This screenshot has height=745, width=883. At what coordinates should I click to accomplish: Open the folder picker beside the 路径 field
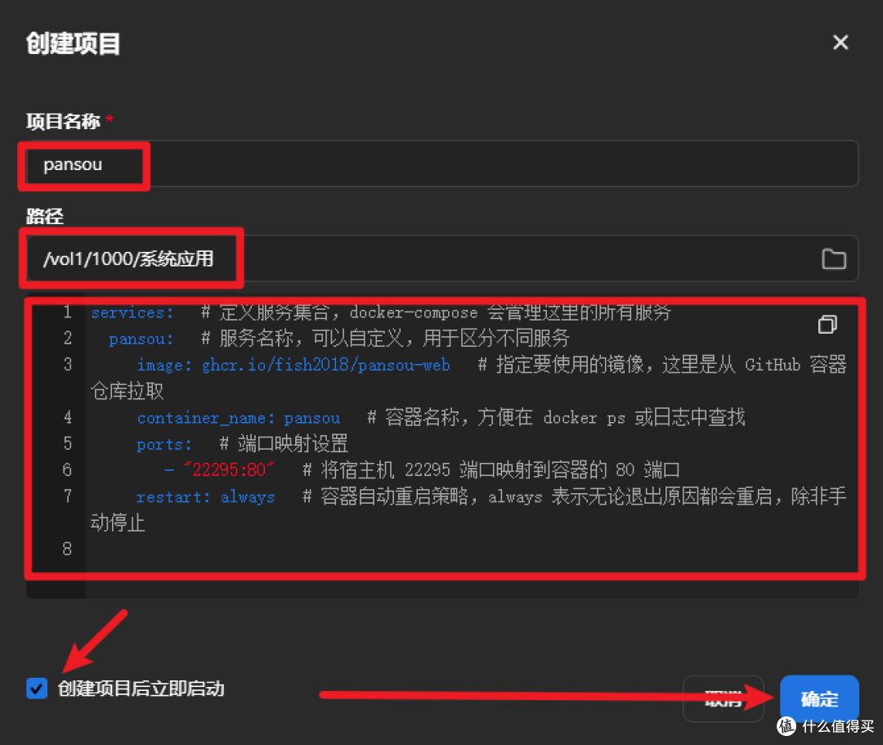click(834, 258)
